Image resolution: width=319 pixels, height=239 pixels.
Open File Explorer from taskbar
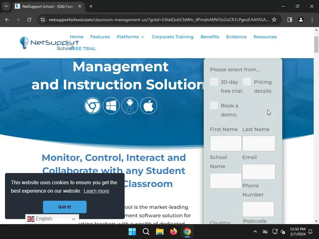160,232
